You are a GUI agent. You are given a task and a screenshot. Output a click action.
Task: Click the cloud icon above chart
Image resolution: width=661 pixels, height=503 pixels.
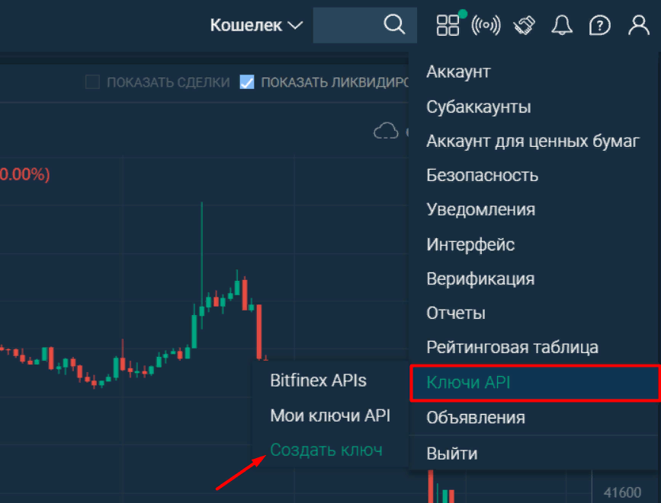[386, 131]
